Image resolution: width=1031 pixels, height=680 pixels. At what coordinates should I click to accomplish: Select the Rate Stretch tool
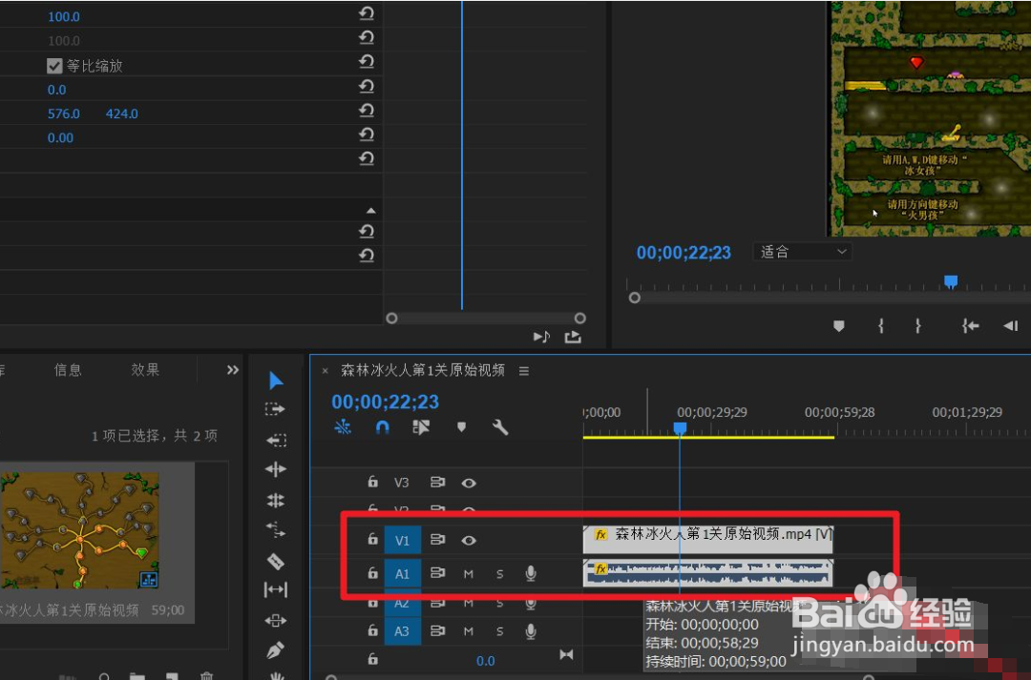click(276, 529)
